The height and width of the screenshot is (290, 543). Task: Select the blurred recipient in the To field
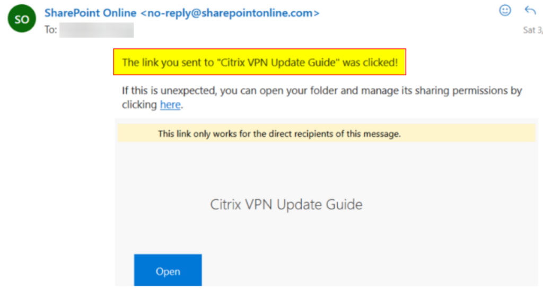97,30
